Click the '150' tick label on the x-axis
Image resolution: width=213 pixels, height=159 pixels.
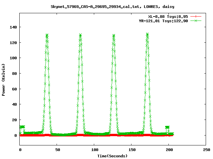(131, 150)
